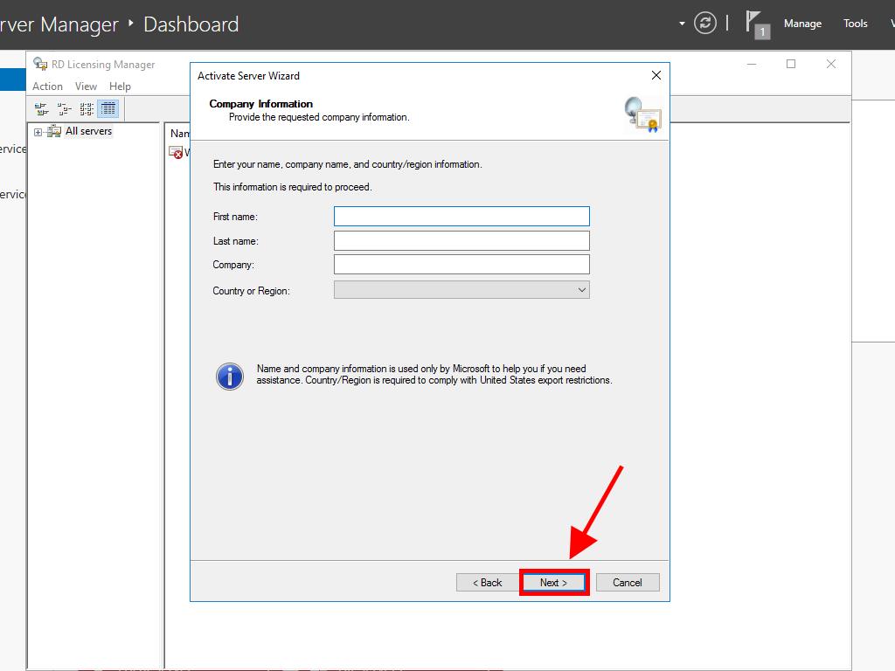The height and width of the screenshot is (671, 895).
Task: Click into the Company text field
Action: pos(461,265)
